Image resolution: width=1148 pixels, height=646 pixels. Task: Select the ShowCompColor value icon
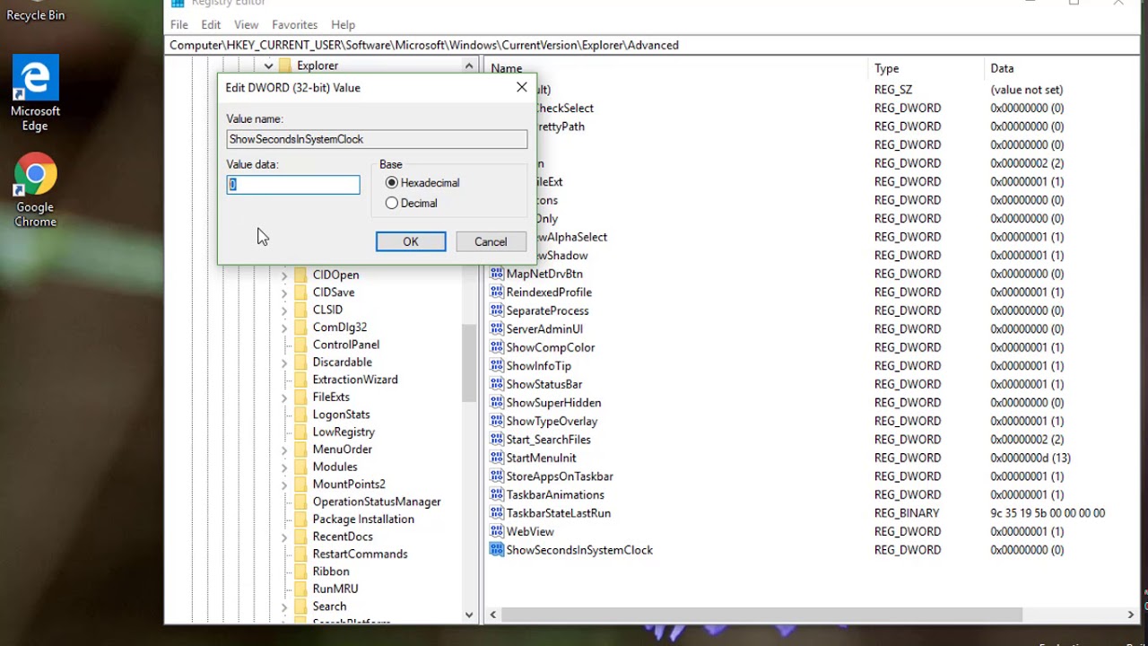click(x=496, y=347)
